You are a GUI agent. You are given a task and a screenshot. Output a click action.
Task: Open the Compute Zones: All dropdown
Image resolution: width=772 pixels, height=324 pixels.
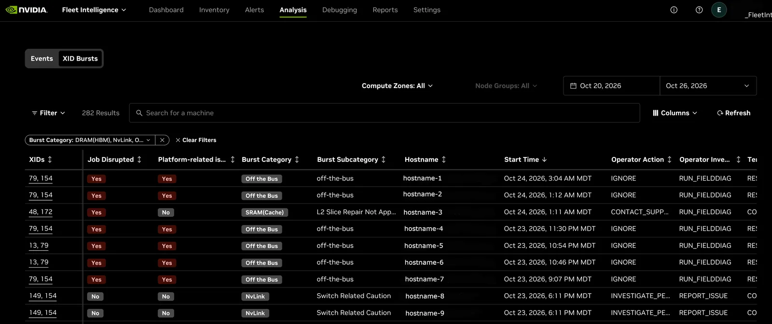click(x=398, y=86)
